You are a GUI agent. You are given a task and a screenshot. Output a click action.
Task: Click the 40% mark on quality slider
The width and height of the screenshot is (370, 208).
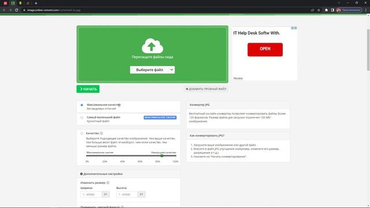122,161
